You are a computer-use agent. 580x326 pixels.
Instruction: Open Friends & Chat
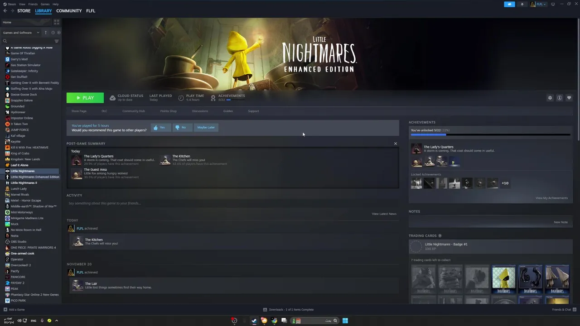(564, 310)
